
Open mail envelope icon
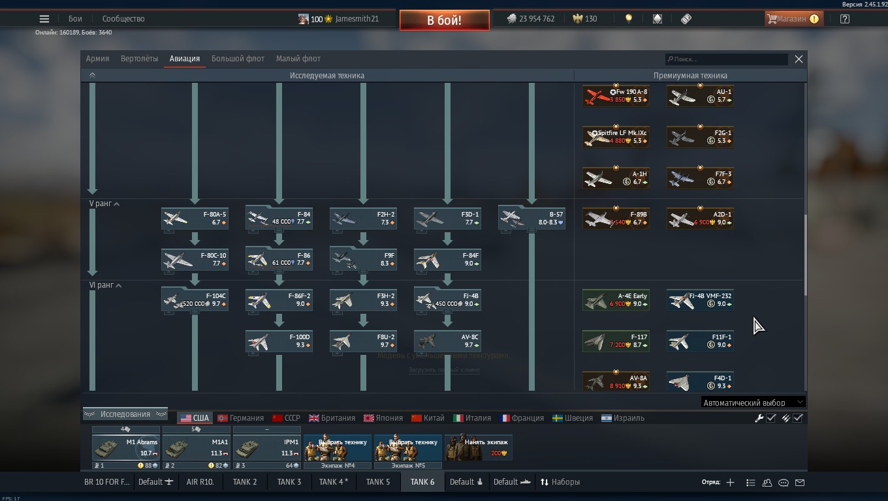click(x=800, y=483)
